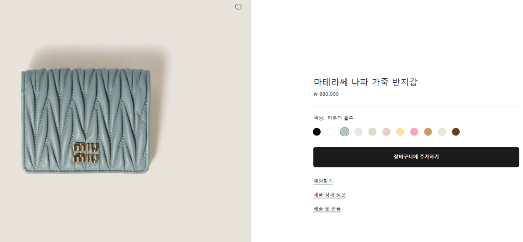Switch to the dark brown color
Viewport: 523px width, 242px height.
point(456,132)
